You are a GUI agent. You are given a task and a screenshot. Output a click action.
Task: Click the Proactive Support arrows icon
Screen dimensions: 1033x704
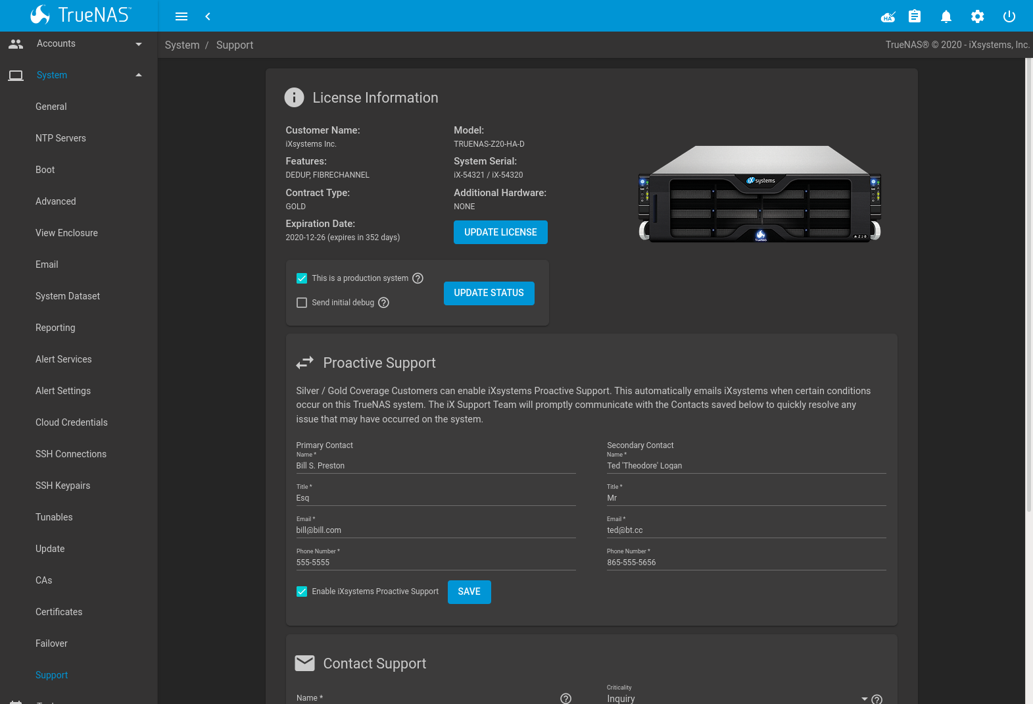click(304, 363)
